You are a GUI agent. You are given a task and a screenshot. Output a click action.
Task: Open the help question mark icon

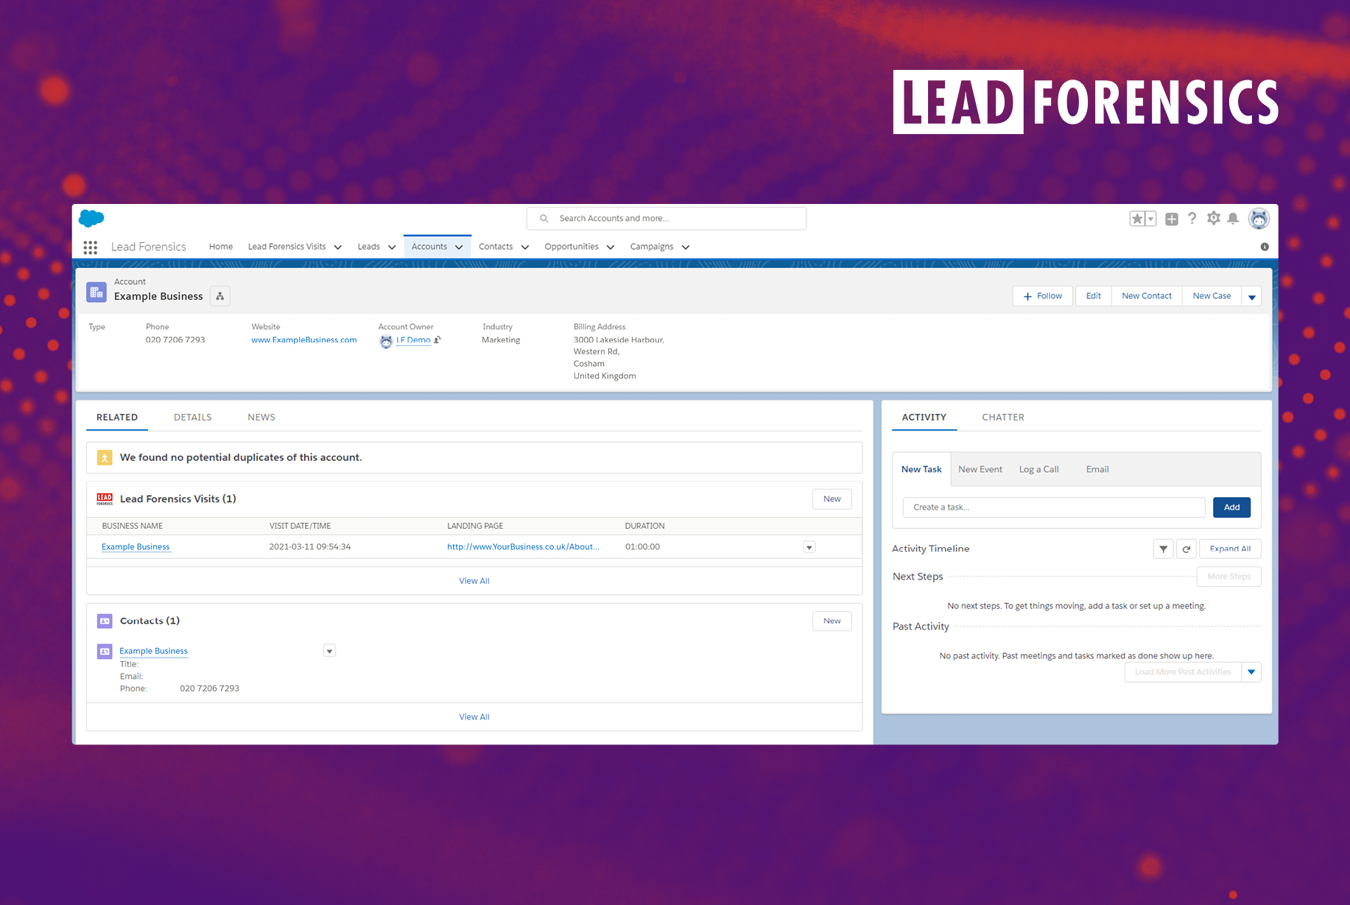(1192, 218)
